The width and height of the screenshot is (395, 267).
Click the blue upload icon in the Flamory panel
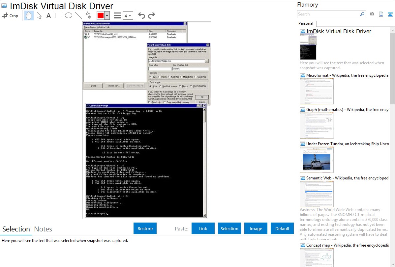[x=390, y=14]
